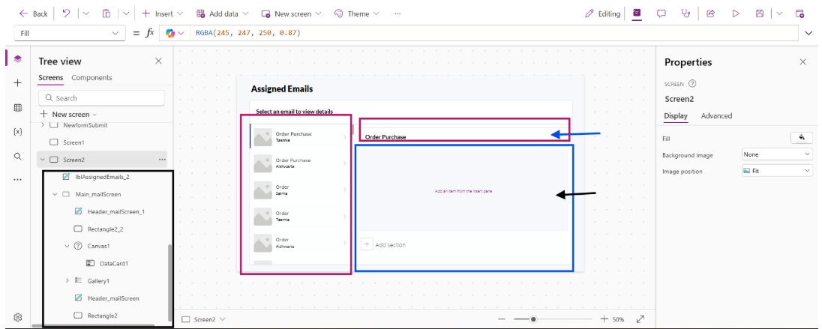This screenshot has width=822, height=329.
Task: Collapse the Main_mailScreen container
Action: [55, 194]
